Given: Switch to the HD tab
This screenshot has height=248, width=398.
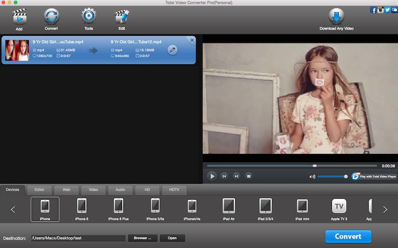Looking at the screenshot, I should pyautogui.click(x=147, y=190).
